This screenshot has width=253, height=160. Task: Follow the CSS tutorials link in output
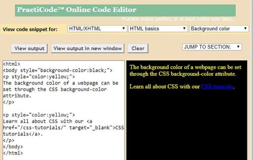coord(217,86)
